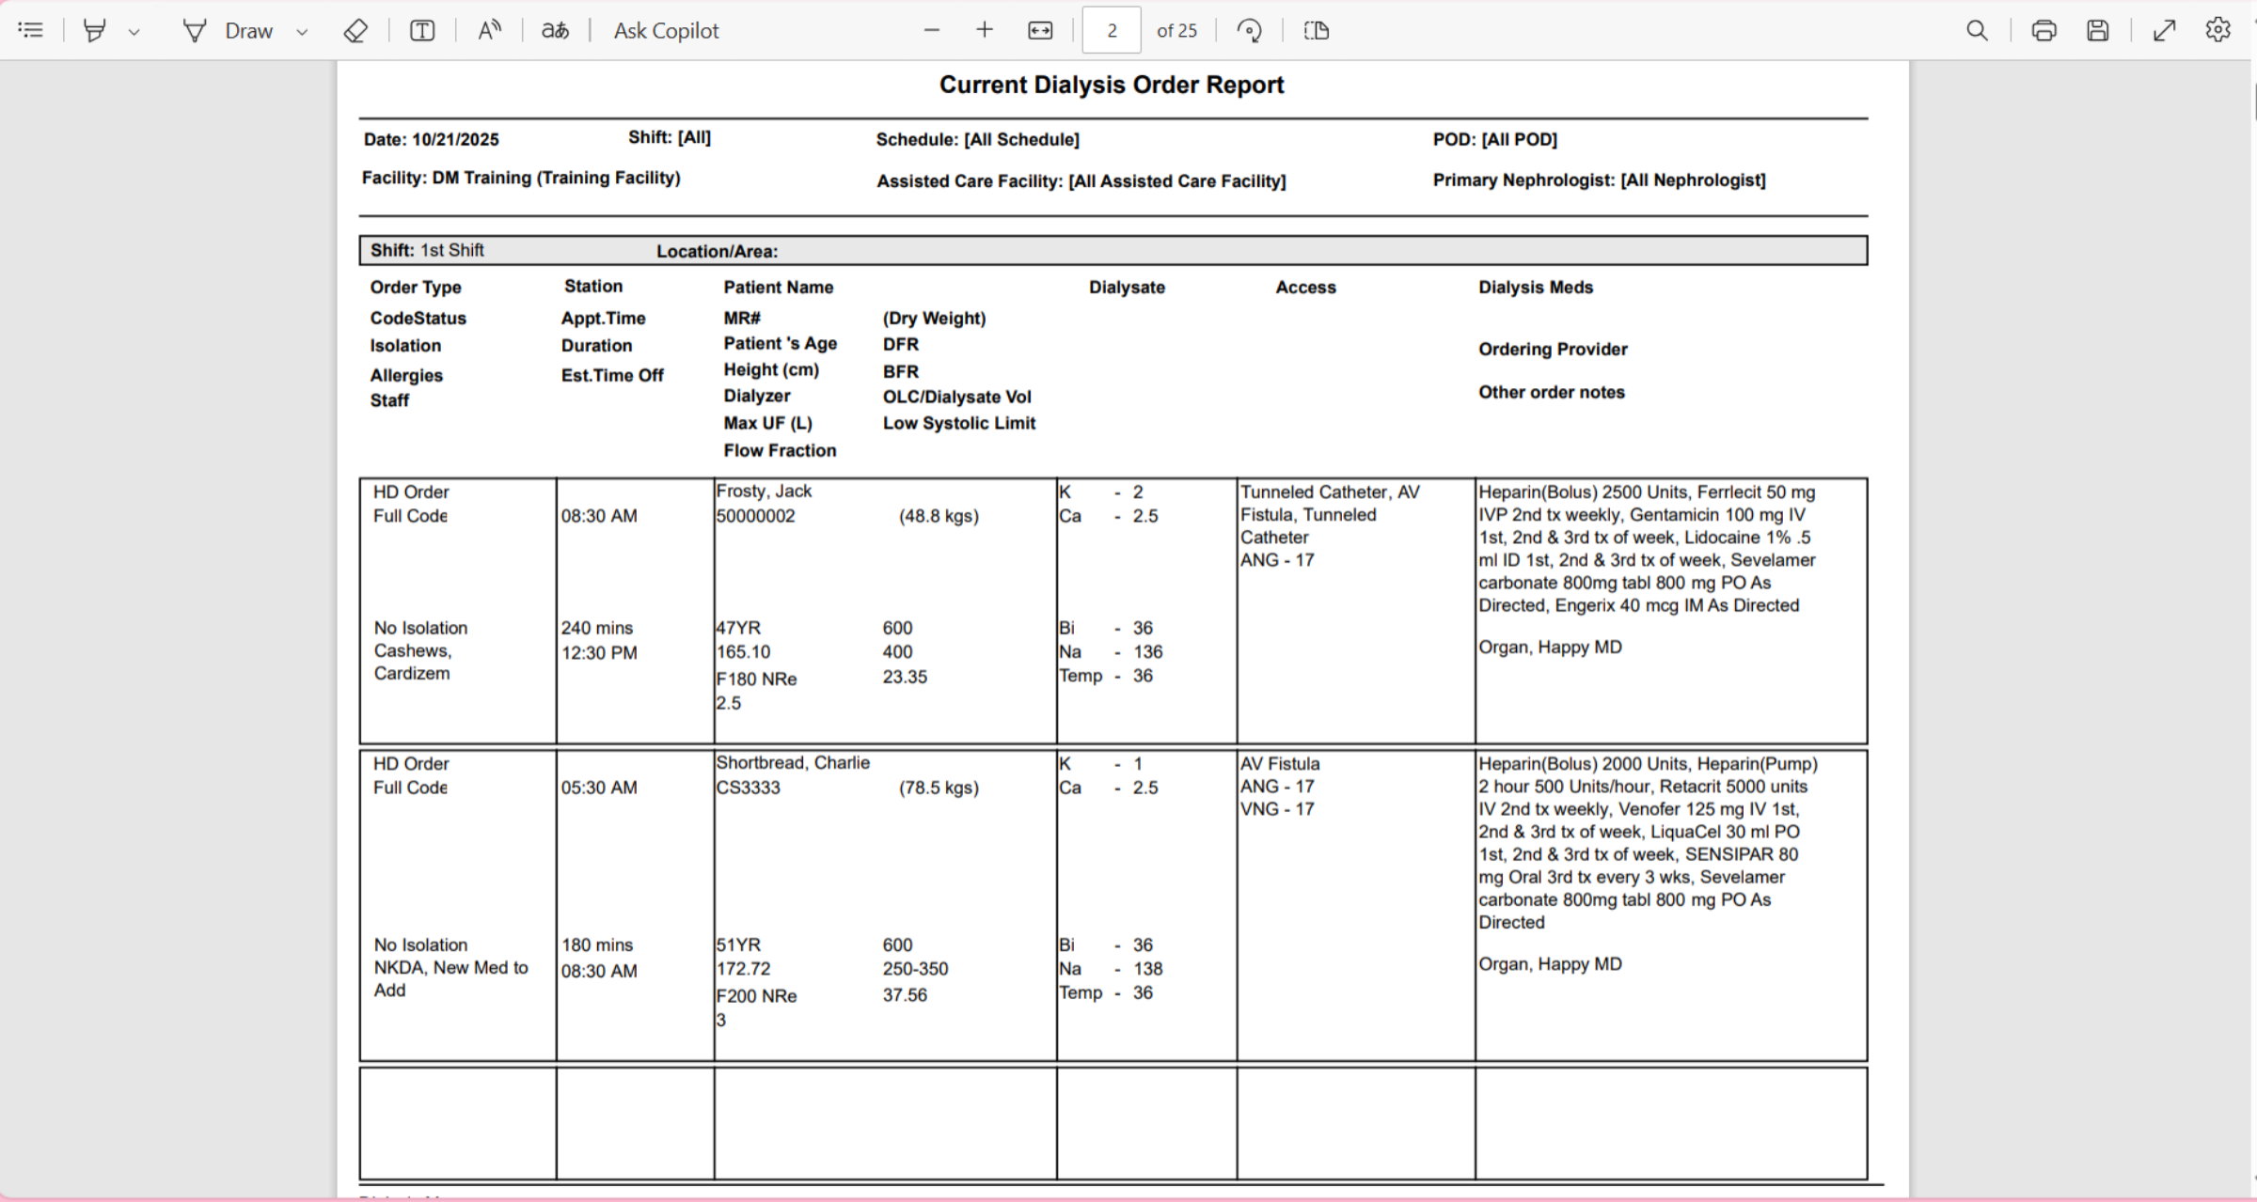Start Read aloud feature
2257x1202 pixels.
click(489, 30)
